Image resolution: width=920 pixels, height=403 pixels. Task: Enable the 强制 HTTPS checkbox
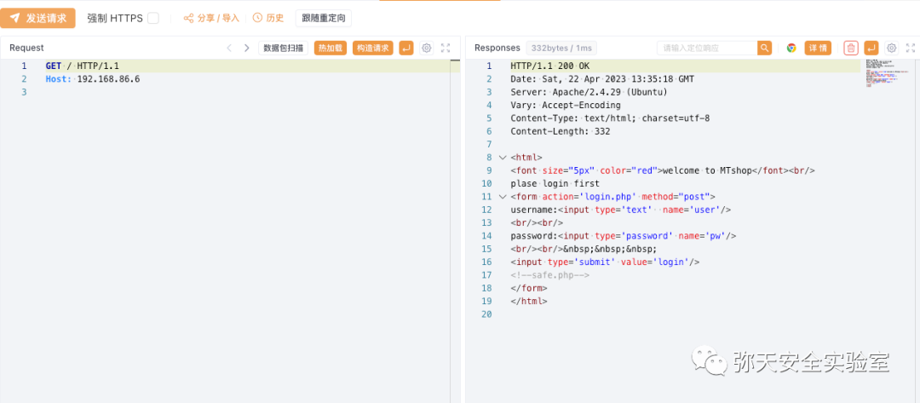click(x=153, y=18)
